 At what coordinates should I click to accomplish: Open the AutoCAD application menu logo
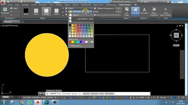tap(3, 2)
